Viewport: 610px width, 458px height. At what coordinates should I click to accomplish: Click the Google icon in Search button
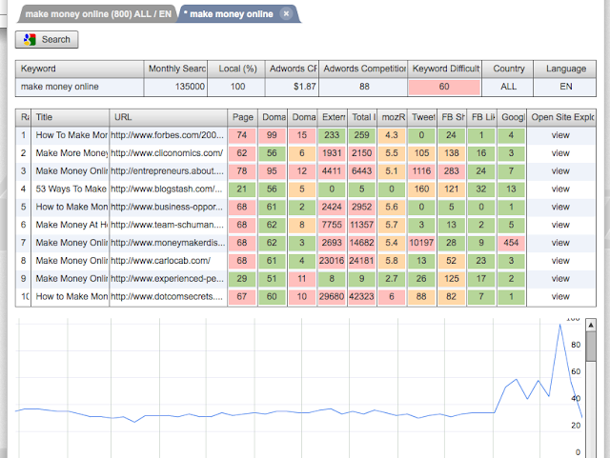click(30, 40)
